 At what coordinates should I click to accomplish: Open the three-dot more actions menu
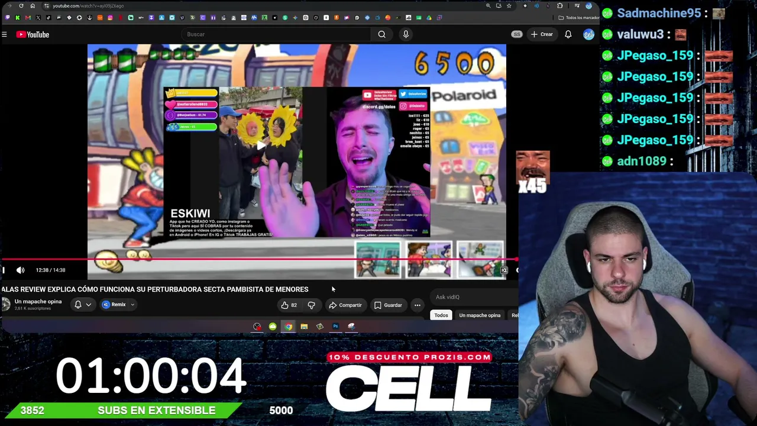[418, 305]
